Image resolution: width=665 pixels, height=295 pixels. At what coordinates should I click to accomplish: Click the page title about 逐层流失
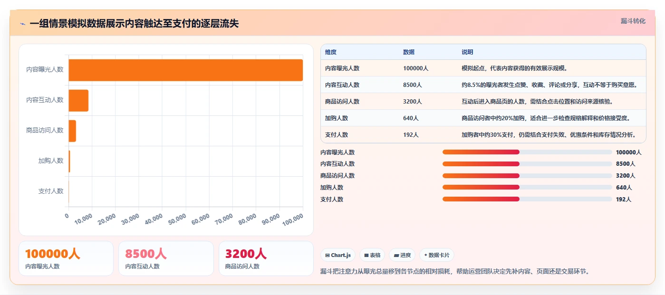[134, 24]
